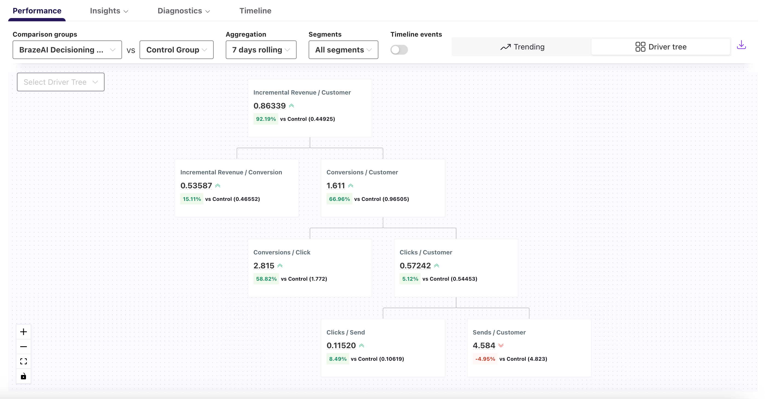Select the Control Group comparison dropdown
This screenshot has width=765, height=399.
[x=176, y=49]
